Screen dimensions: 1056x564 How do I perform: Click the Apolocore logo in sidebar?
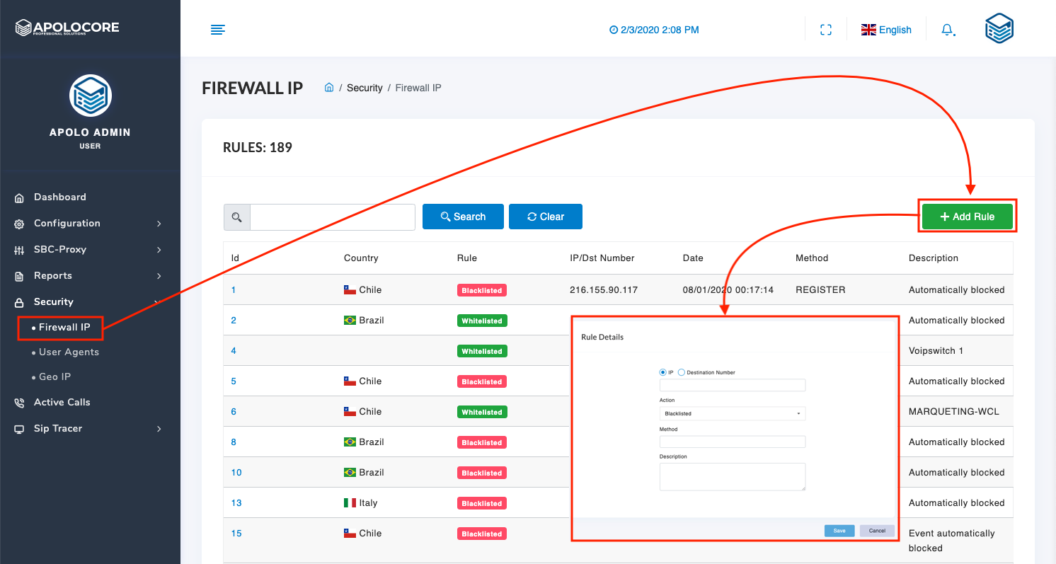coord(68,28)
